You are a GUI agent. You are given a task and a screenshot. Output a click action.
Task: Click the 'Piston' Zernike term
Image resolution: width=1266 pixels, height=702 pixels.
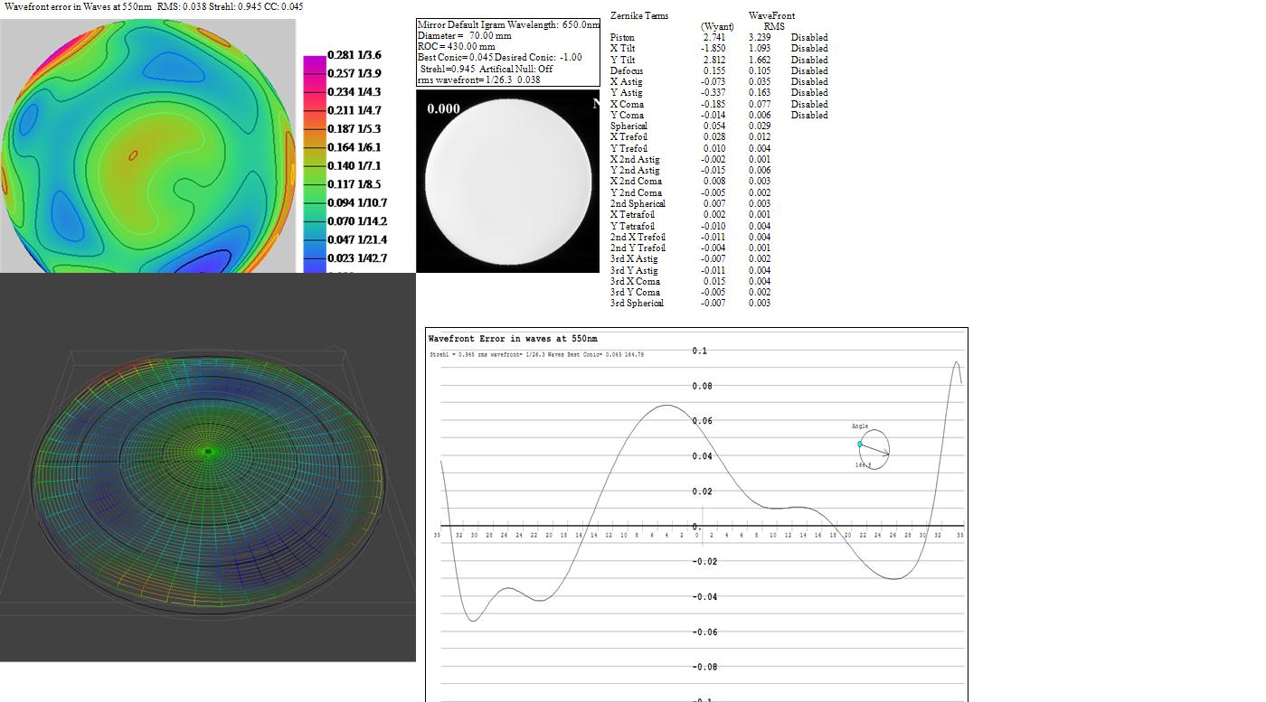[622, 38]
